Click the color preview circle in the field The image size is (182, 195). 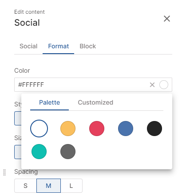click(164, 85)
